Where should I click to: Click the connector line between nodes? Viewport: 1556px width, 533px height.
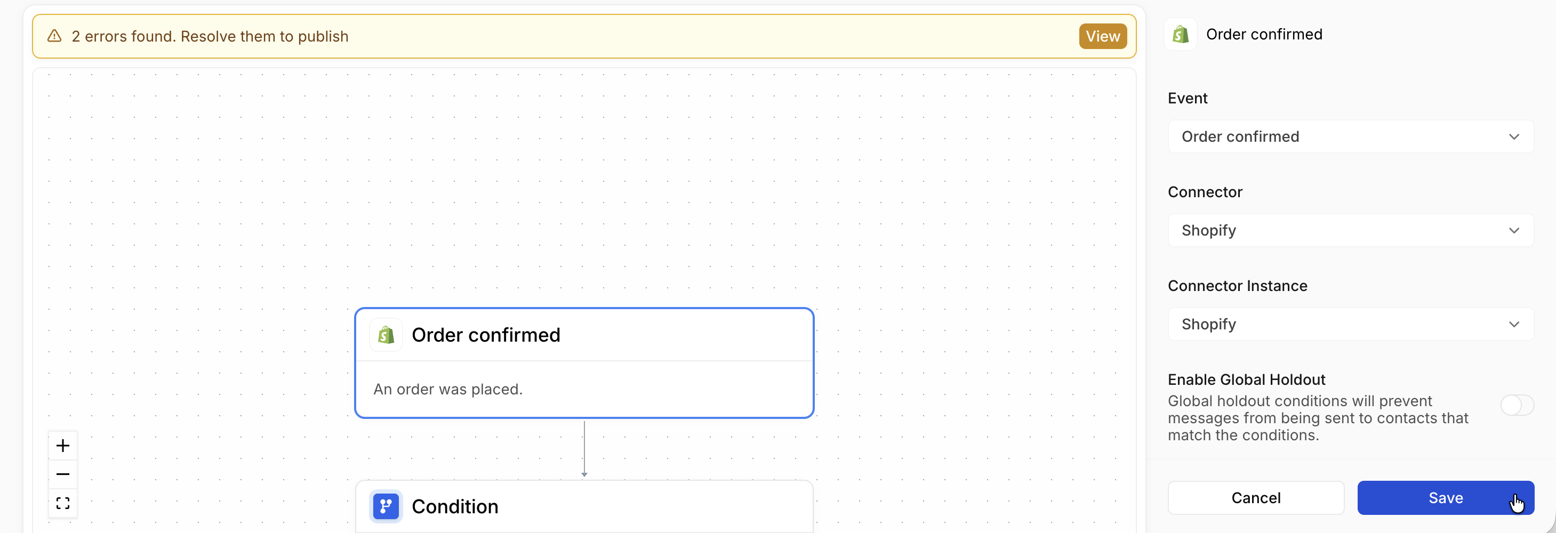[x=584, y=448]
